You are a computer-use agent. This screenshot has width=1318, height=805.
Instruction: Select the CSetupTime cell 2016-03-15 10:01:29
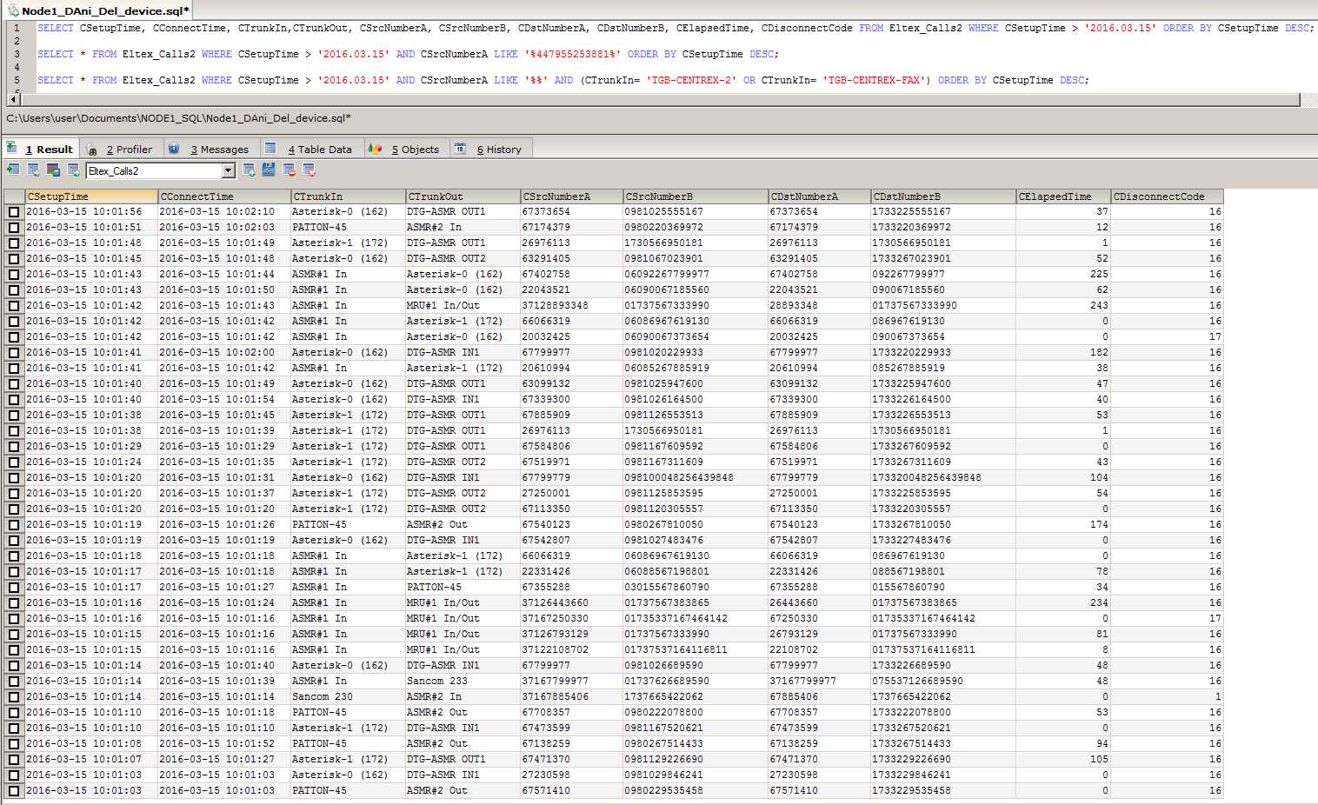point(91,447)
